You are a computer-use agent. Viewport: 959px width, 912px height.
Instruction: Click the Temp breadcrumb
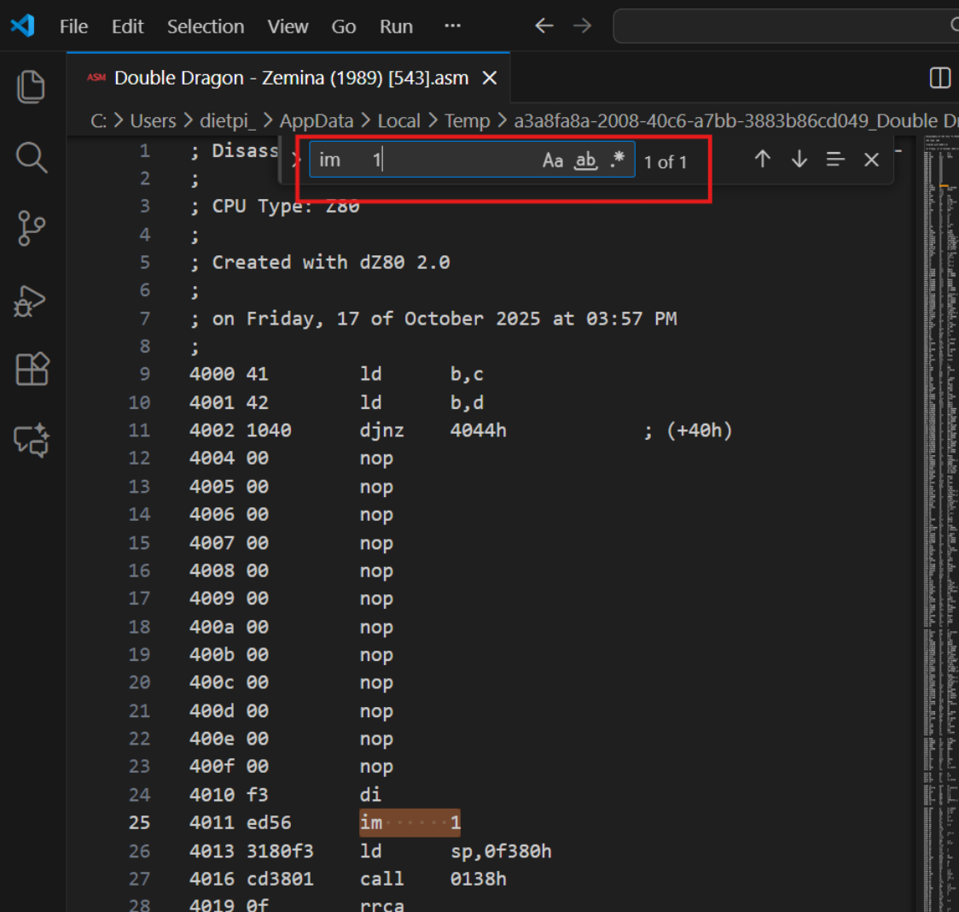pyautogui.click(x=467, y=120)
